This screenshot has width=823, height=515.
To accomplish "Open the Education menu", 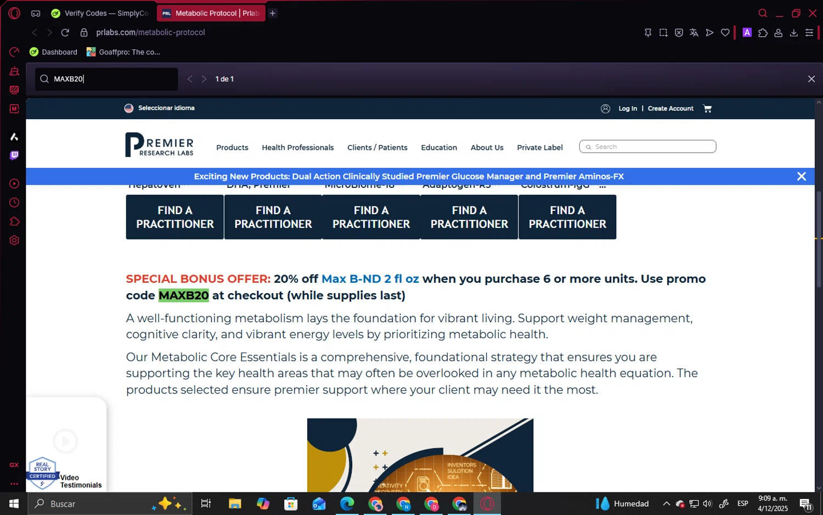I will click(439, 148).
